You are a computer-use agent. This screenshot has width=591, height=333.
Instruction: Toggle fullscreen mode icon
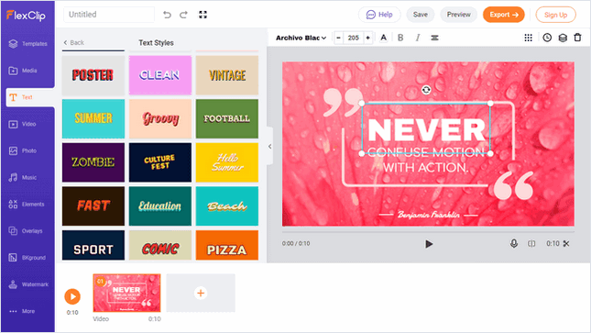pos(202,15)
